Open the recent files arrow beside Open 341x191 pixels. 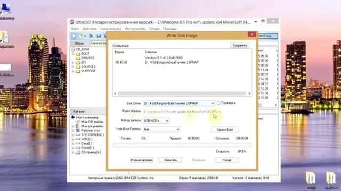click(x=85, y=36)
